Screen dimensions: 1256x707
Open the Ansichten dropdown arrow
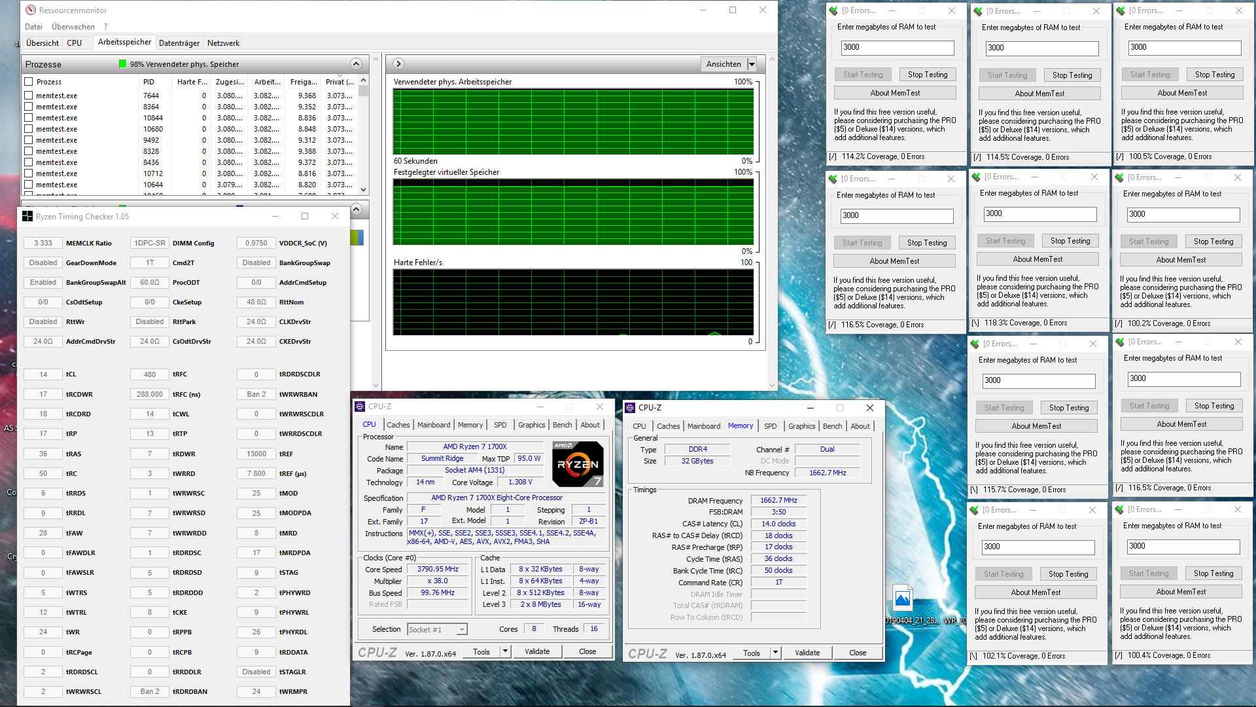752,64
